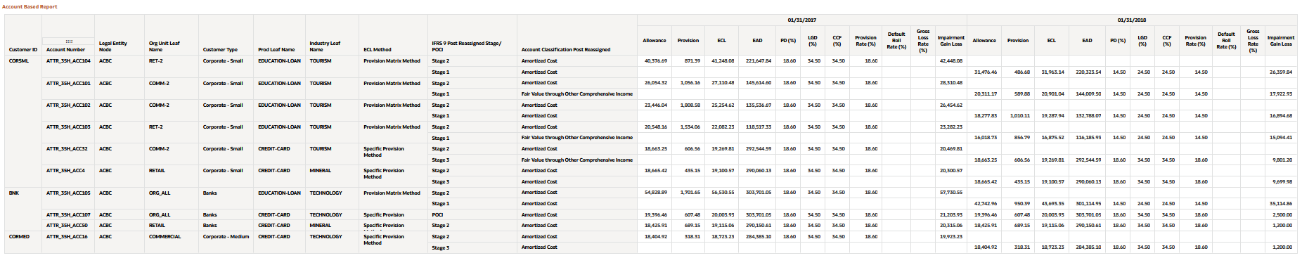Click allowance value 54,828.89
Image resolution: width=1302 pixels, height=258 pixels.
point(656,193)
